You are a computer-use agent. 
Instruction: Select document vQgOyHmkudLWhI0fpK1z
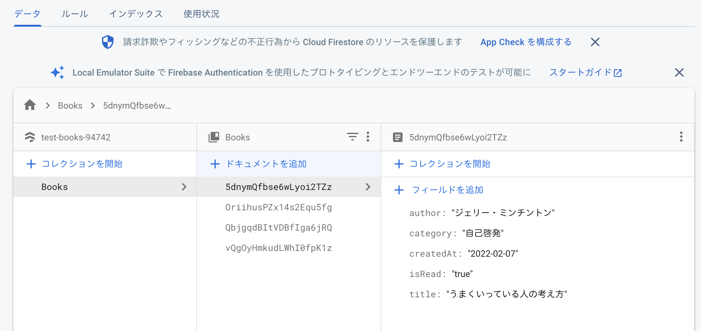click(x=279, y=248)
